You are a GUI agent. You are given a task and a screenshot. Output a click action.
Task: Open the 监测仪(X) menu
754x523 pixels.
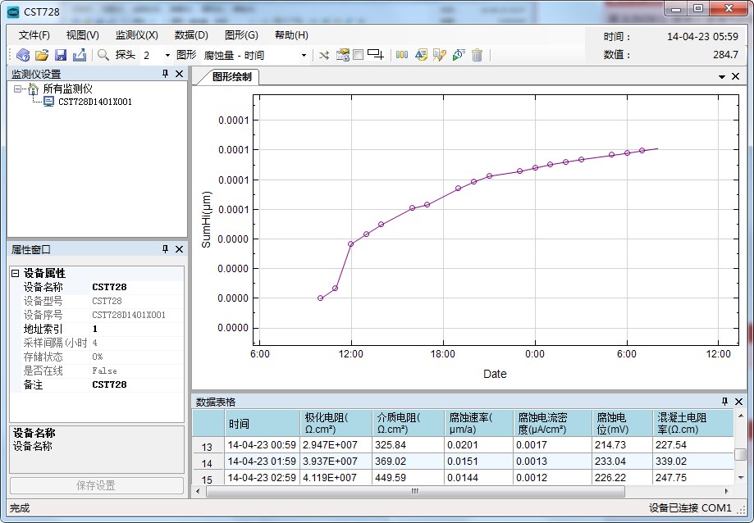tap(136, 35)
